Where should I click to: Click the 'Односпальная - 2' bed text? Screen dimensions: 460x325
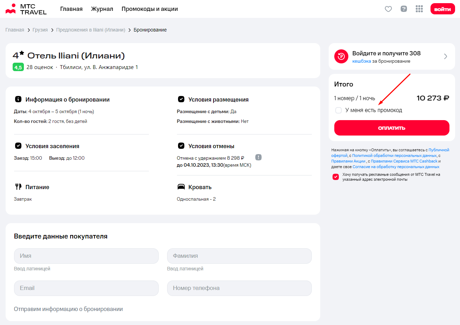click(x=196, y=199)
